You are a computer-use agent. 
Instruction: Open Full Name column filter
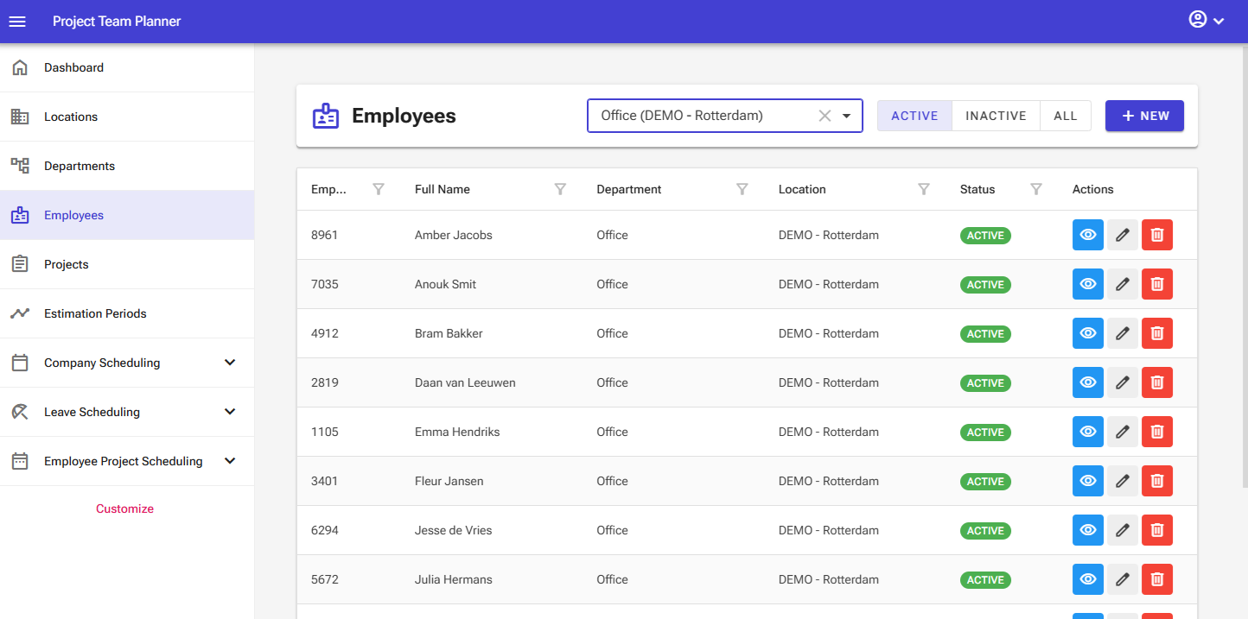(560, 189)
